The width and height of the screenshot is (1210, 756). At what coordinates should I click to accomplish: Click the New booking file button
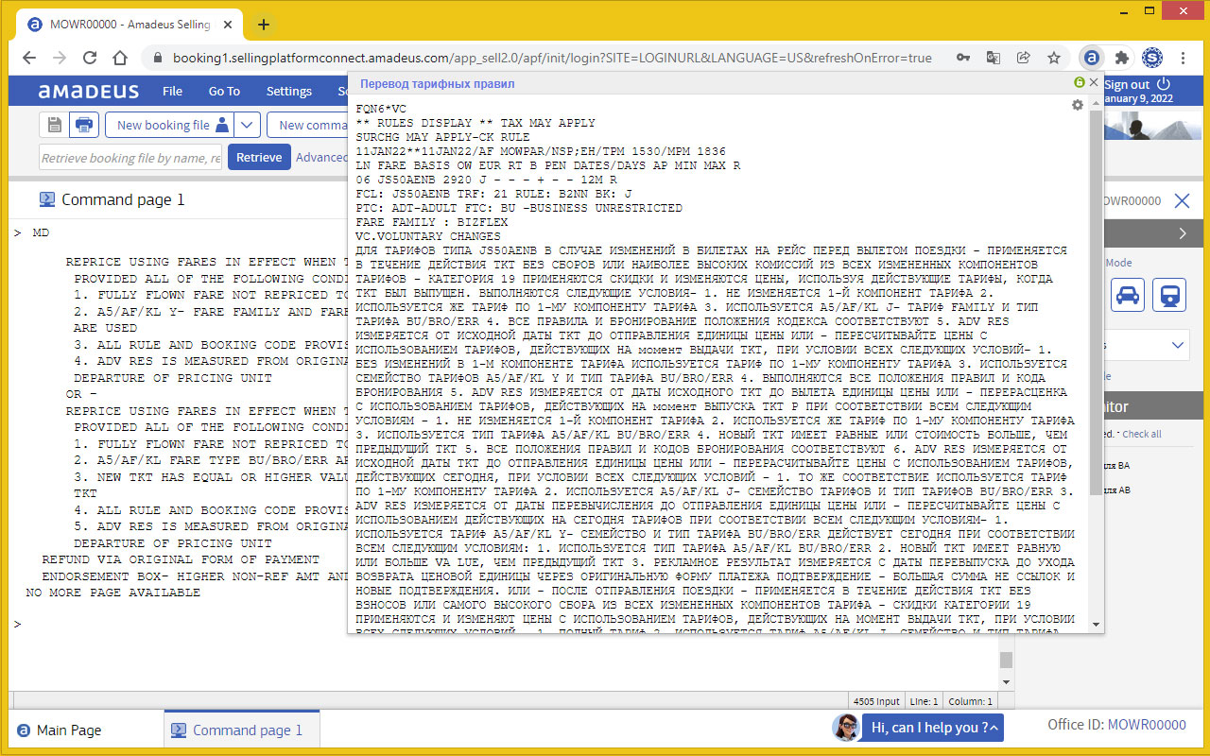point(169,125)
